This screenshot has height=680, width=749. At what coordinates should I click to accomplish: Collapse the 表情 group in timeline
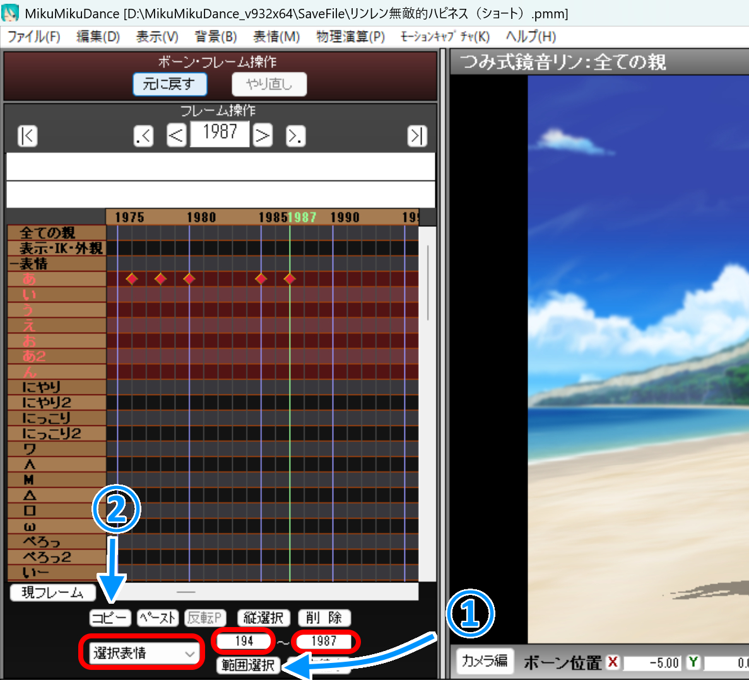[x=13, y=264]
